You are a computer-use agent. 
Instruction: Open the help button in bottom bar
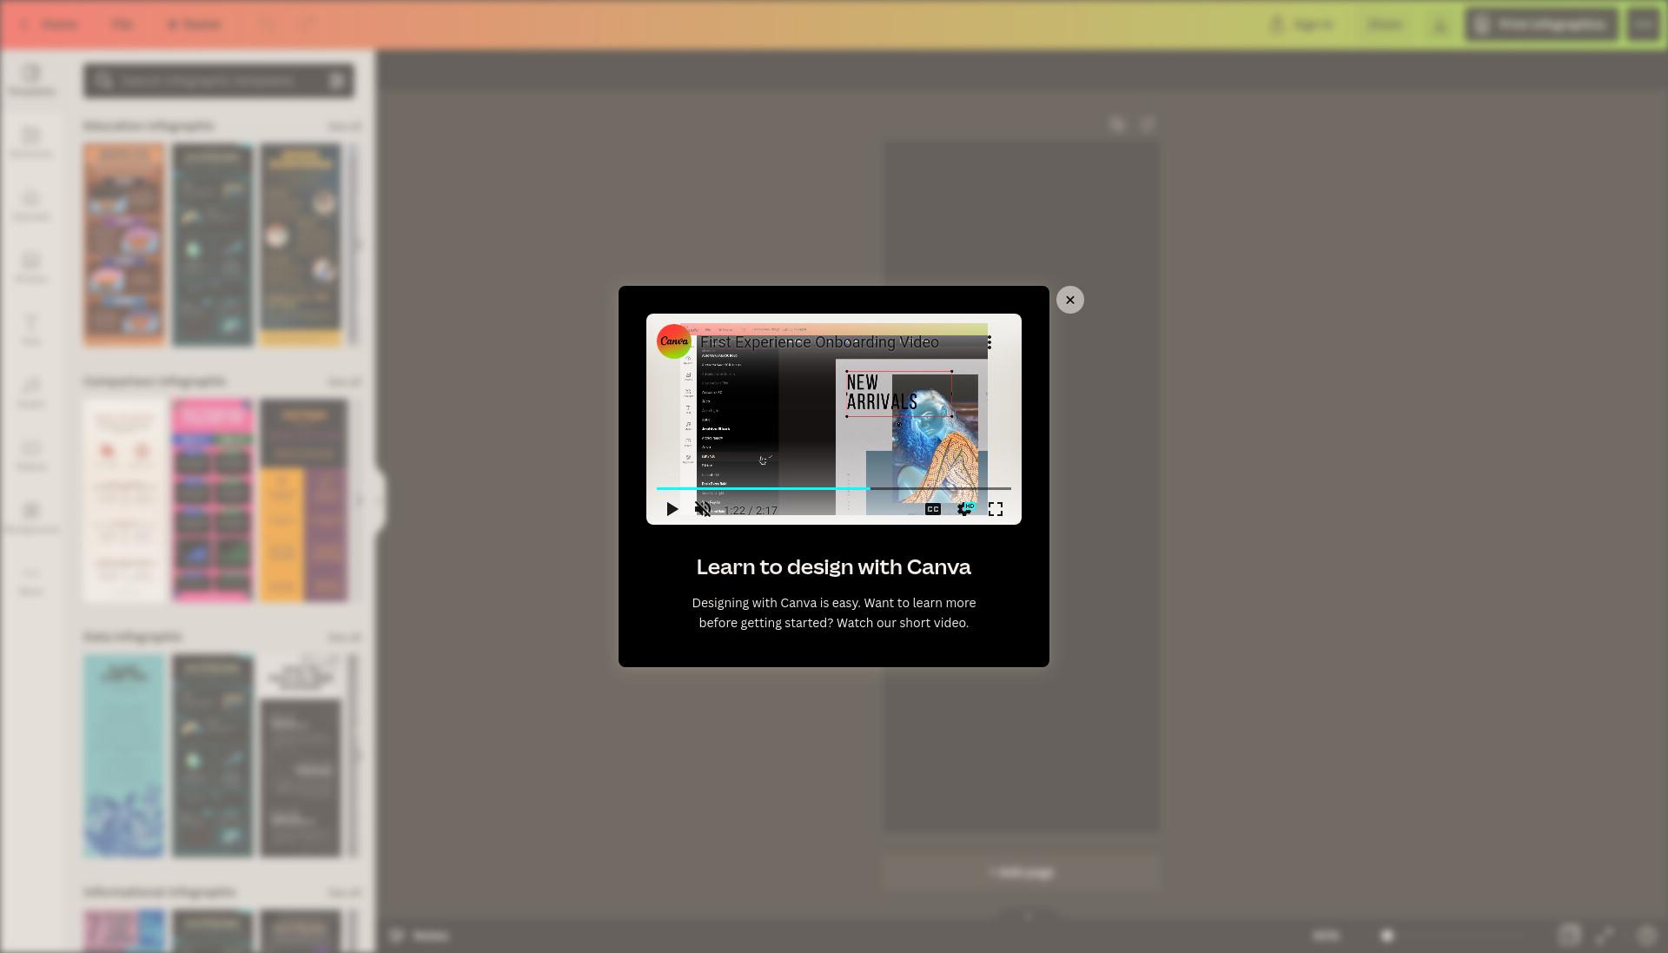[x=1645, y=936]
